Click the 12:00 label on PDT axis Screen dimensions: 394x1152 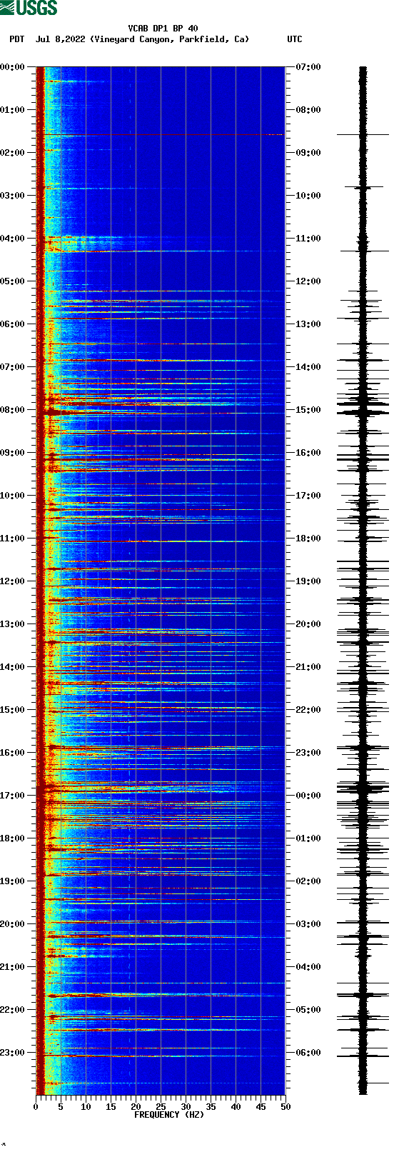13,581
